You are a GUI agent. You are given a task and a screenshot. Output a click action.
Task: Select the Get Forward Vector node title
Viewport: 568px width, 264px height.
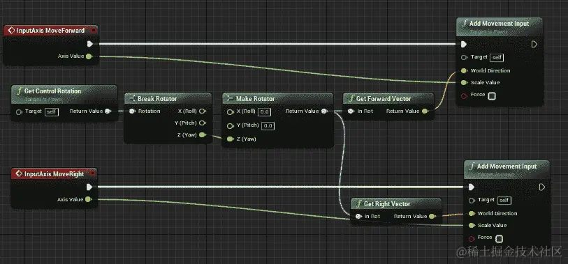click(384, 99)
